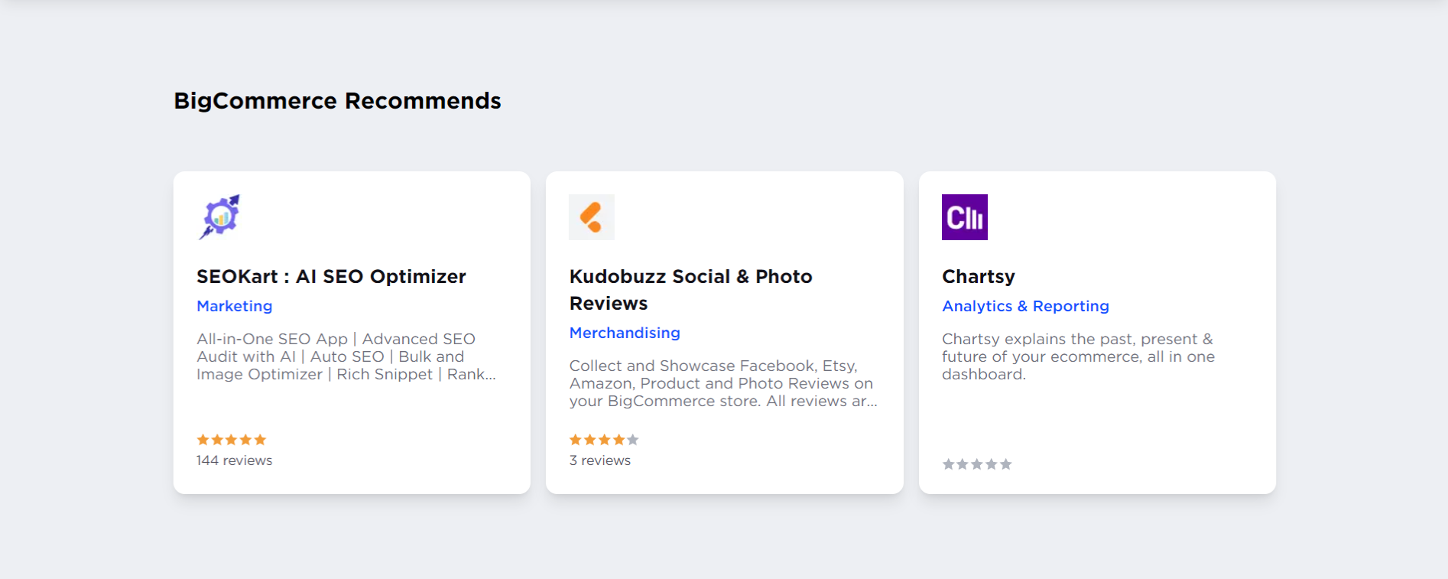Click the gray fifth star on Kudobuzz rating

coord(631,439)
